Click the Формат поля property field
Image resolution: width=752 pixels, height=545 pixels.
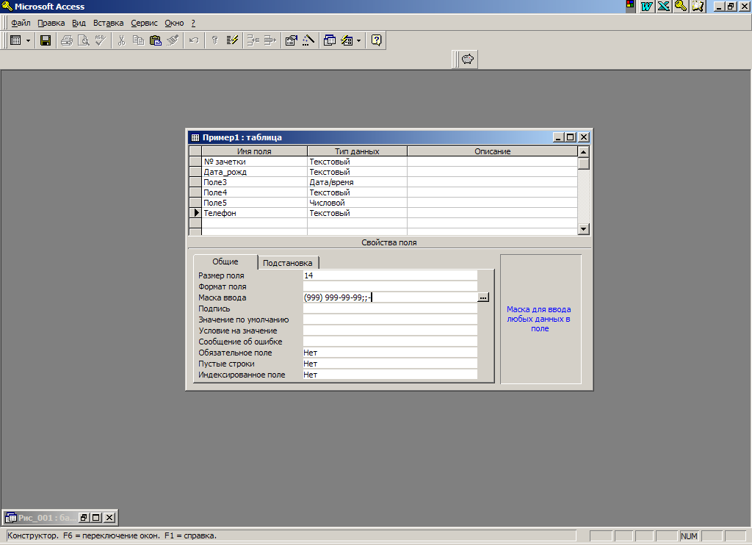(390, 286)
